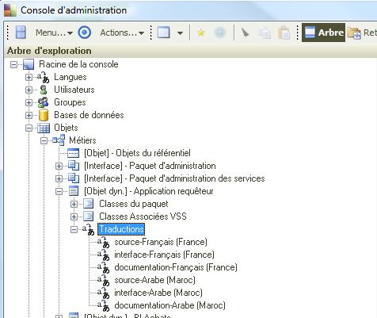Select the Langues tree item
The height and width of the screenshot is (318, 377).
[x=70, y=77]
